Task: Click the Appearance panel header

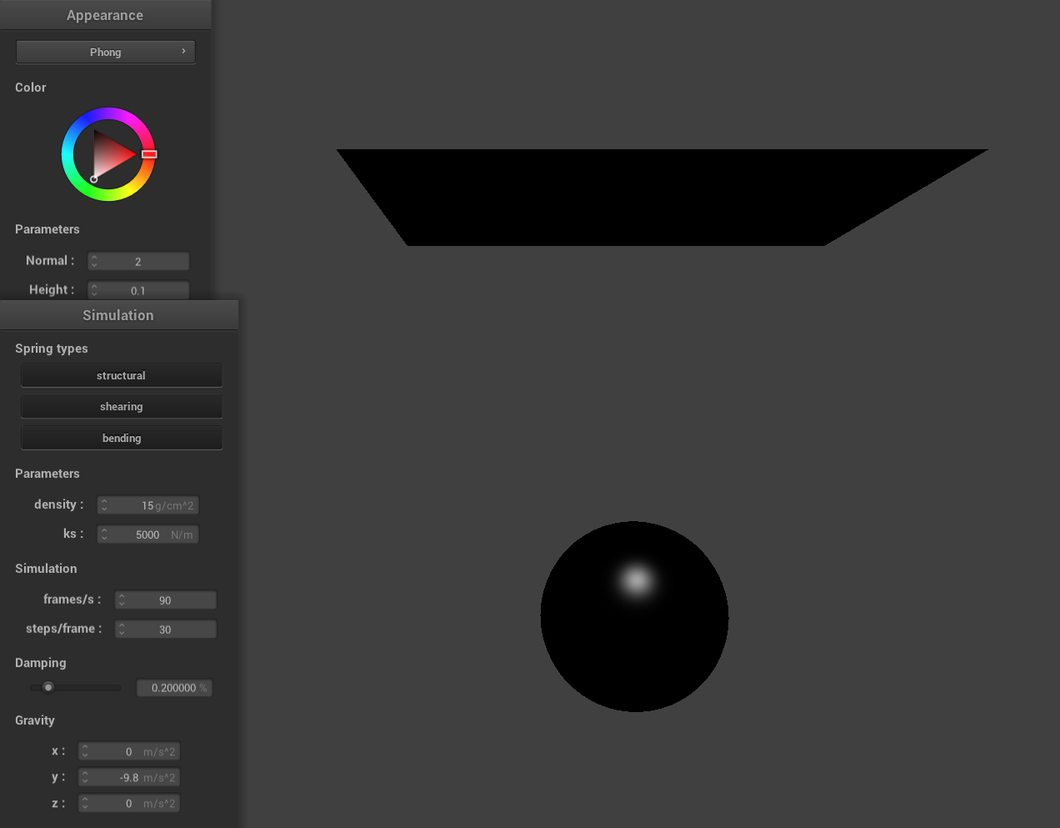Action: click(105, 15)
